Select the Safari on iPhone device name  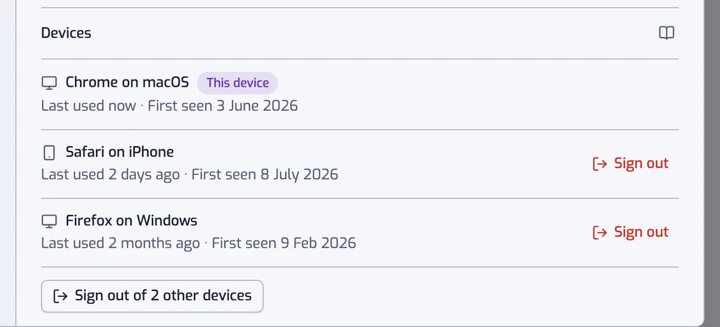point(119,152)
